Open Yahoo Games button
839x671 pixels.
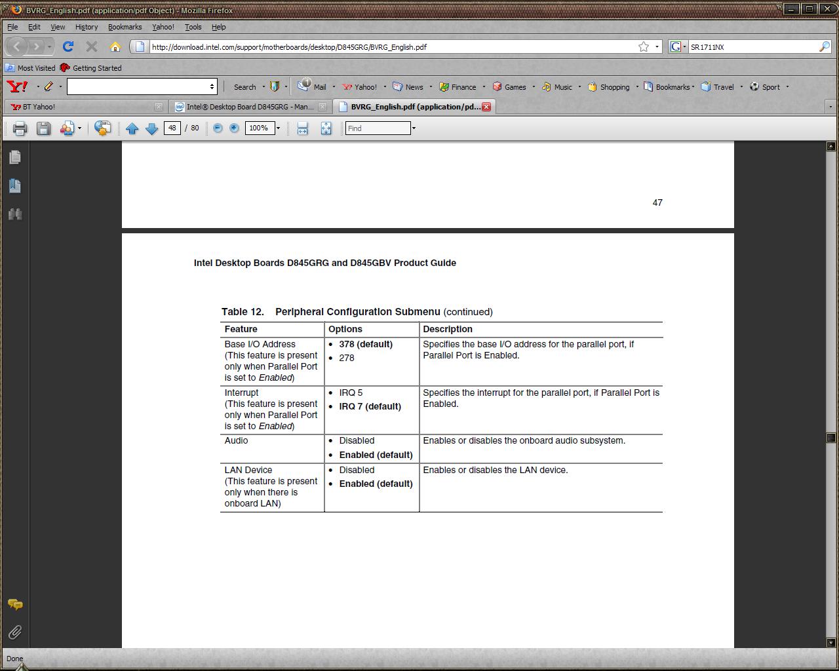[x=509, y=86]
